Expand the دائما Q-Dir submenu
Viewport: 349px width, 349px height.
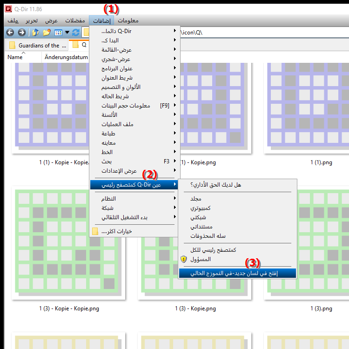[134, 31]
